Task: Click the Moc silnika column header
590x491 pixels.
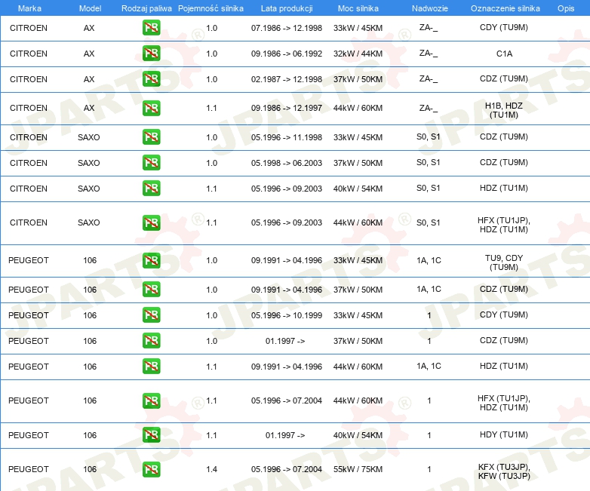Action: click(358, 8)
